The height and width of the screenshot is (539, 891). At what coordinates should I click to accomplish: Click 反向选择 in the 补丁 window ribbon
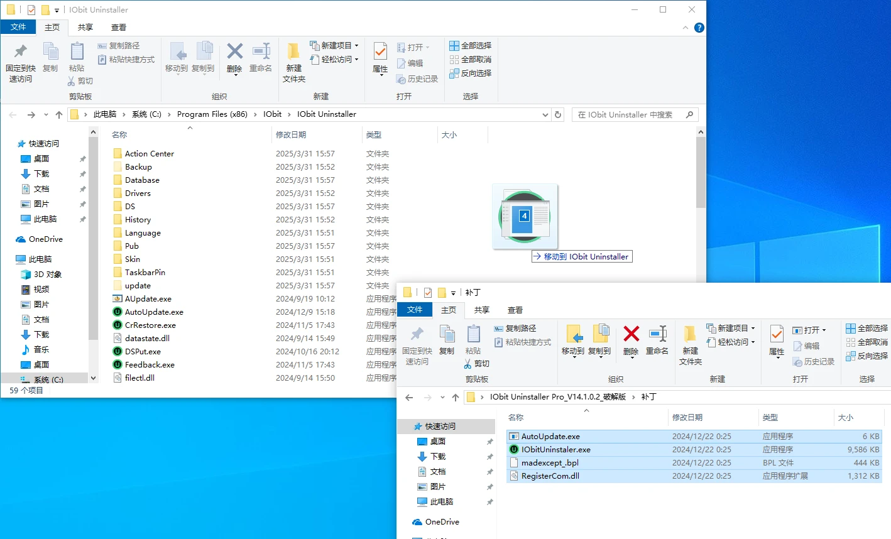point(867,356)
